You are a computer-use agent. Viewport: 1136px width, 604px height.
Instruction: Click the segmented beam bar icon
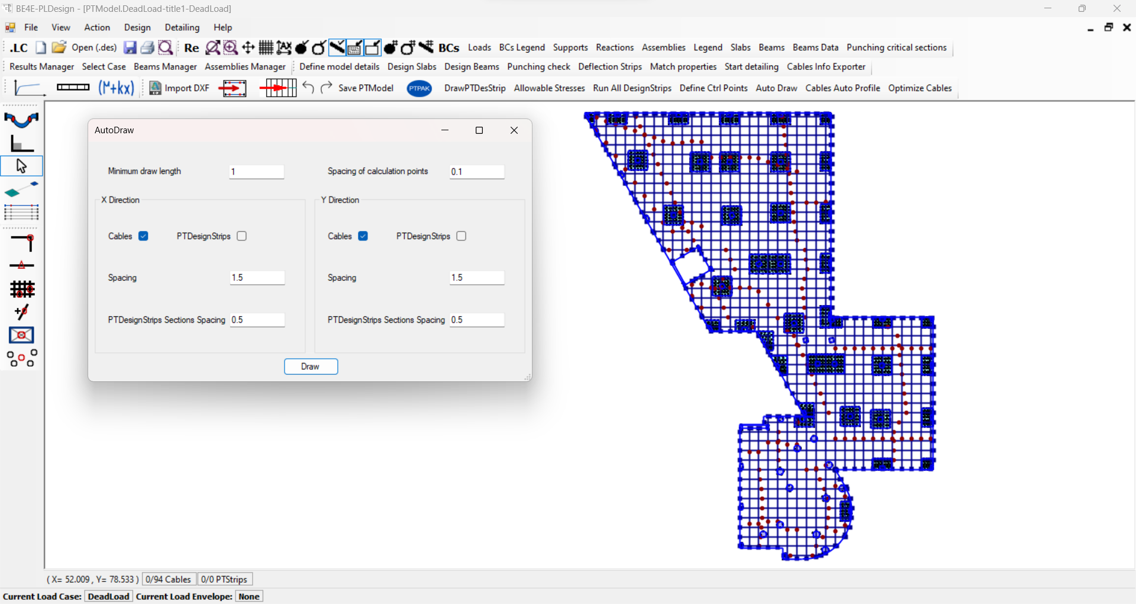pyautogui.click(x=73, y=88)
